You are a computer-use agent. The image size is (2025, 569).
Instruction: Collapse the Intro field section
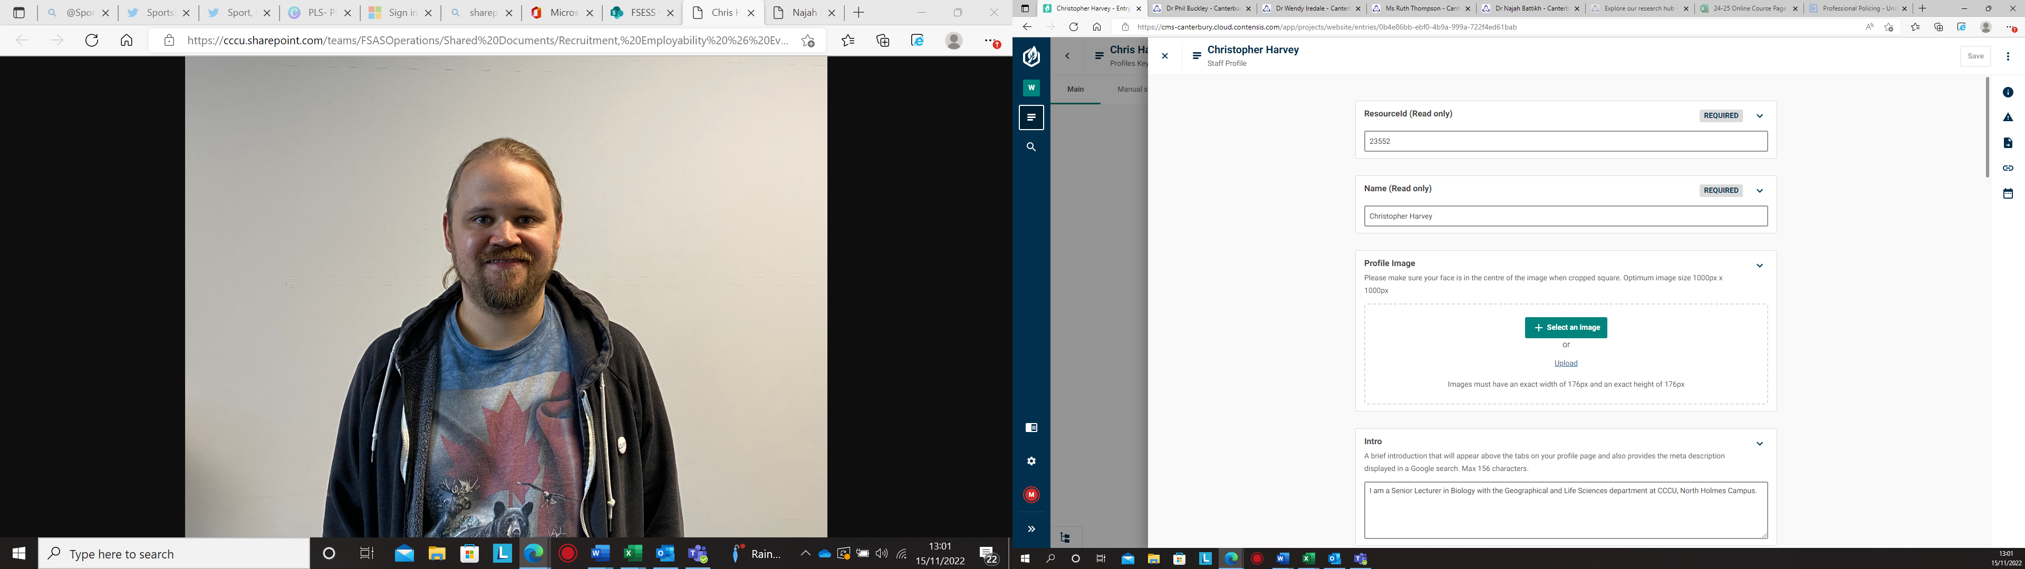tap(1759, 444)
